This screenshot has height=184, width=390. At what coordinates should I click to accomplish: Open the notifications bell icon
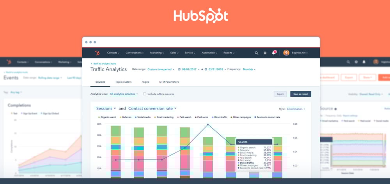pos(274,53)
